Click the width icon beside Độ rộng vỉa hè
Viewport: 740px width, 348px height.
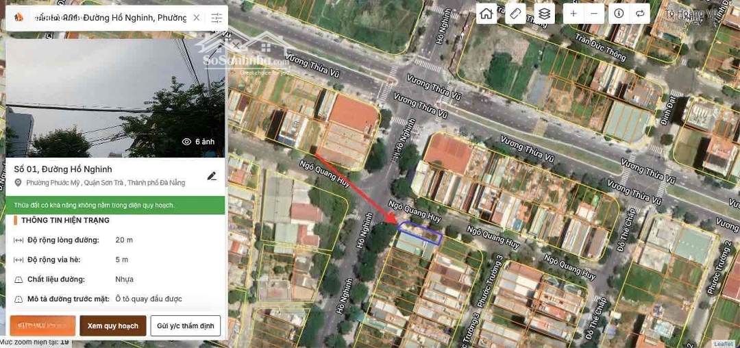point(18,260)
